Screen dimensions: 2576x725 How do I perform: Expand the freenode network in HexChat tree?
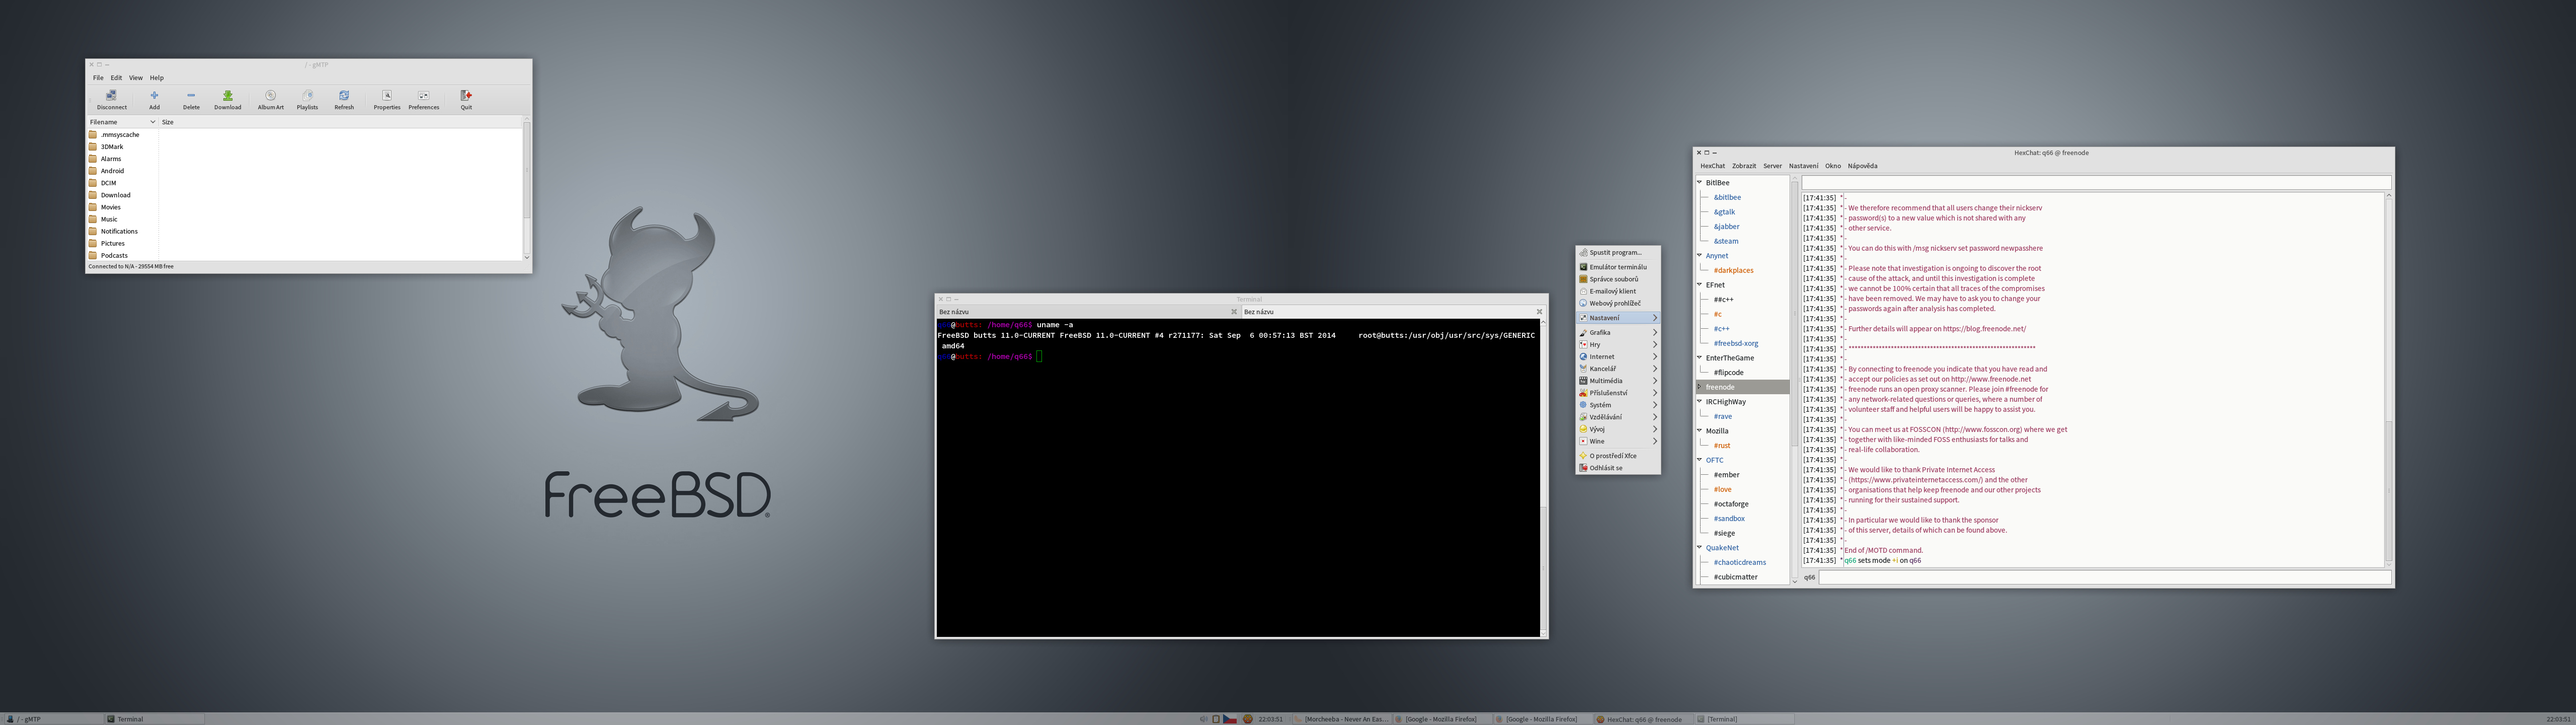click(1699, 387)
